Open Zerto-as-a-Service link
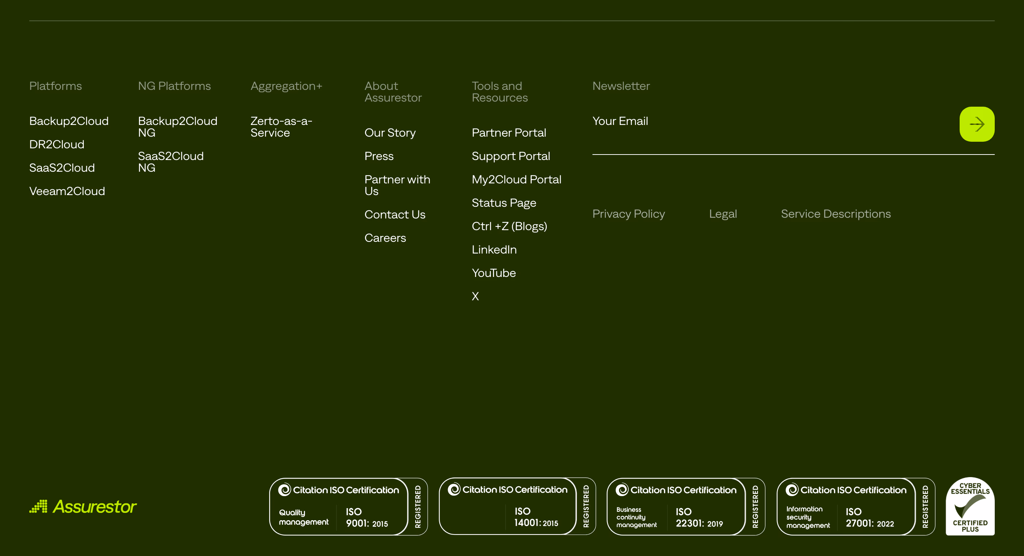Image resolution: width=1024 pixels, height=556 pixels. point(282,127)
